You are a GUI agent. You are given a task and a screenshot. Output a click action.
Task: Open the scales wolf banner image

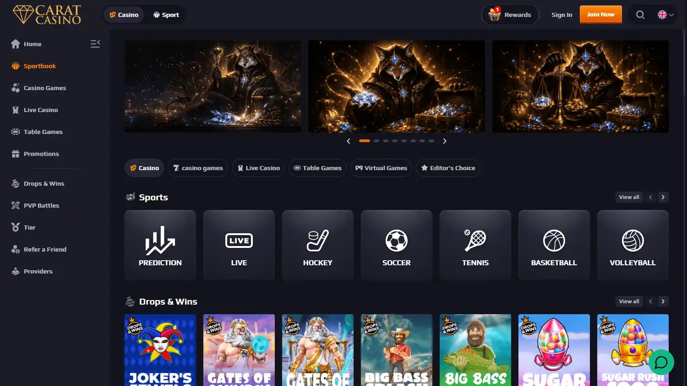point(580,86)
